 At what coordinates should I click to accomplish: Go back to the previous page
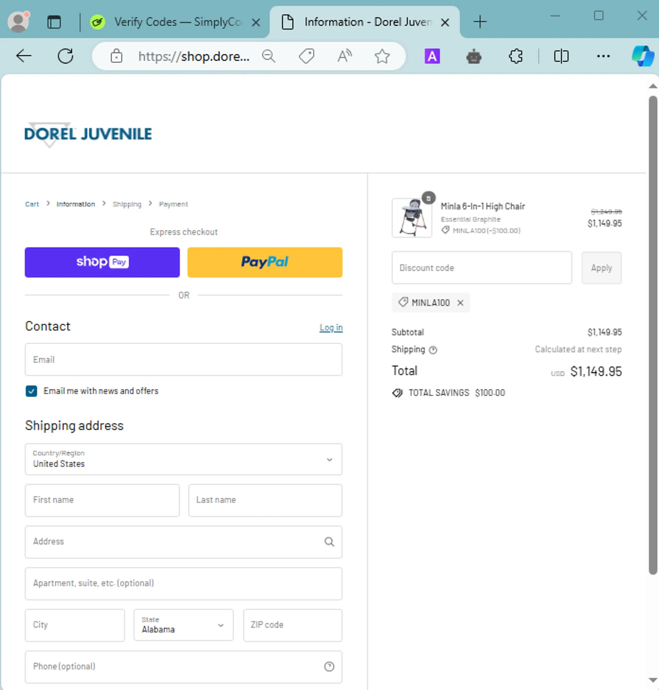[24, 56]
